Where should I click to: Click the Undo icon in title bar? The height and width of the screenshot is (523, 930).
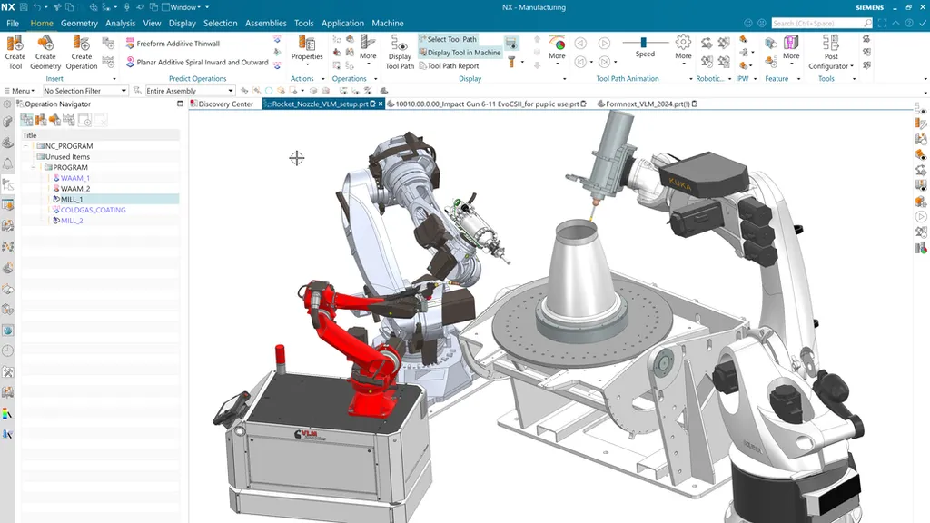click(x=37, y=7)
